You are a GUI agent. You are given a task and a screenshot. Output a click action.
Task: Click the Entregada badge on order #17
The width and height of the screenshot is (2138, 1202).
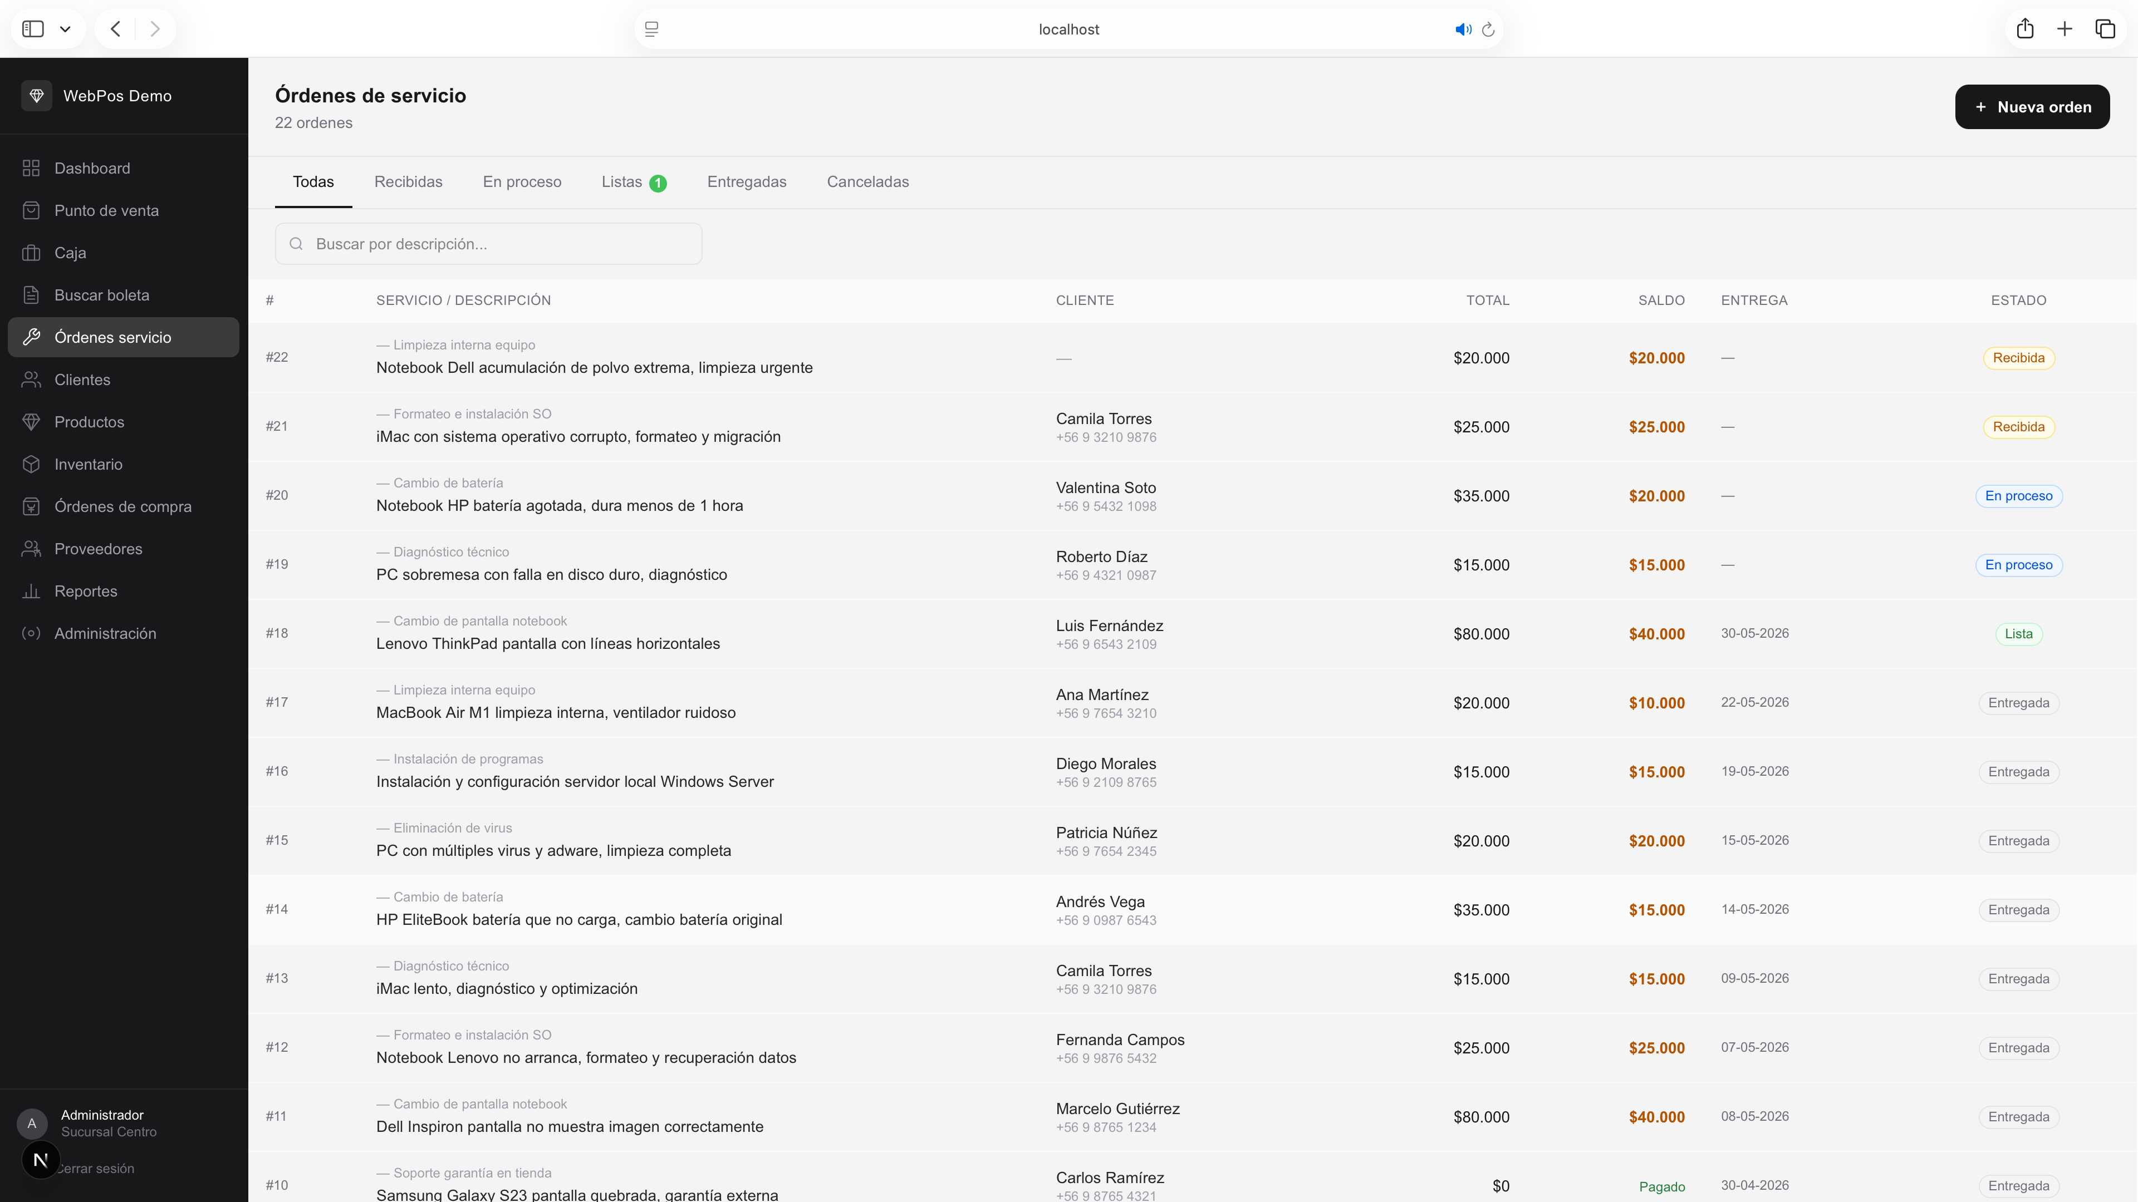(x=2018, y=703)
